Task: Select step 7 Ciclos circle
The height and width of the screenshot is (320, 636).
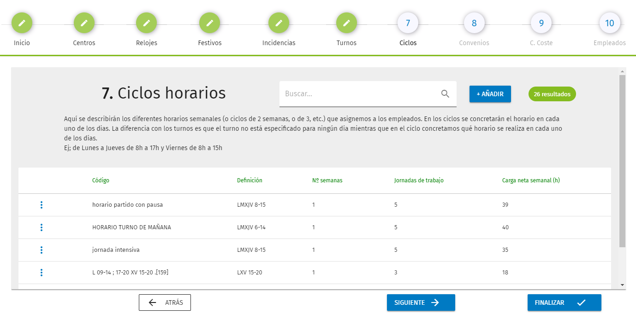Action: [408, 23]
